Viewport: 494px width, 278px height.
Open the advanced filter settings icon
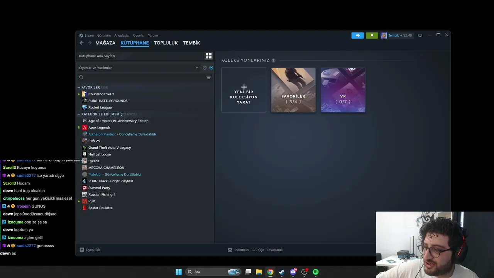point(208,77)
